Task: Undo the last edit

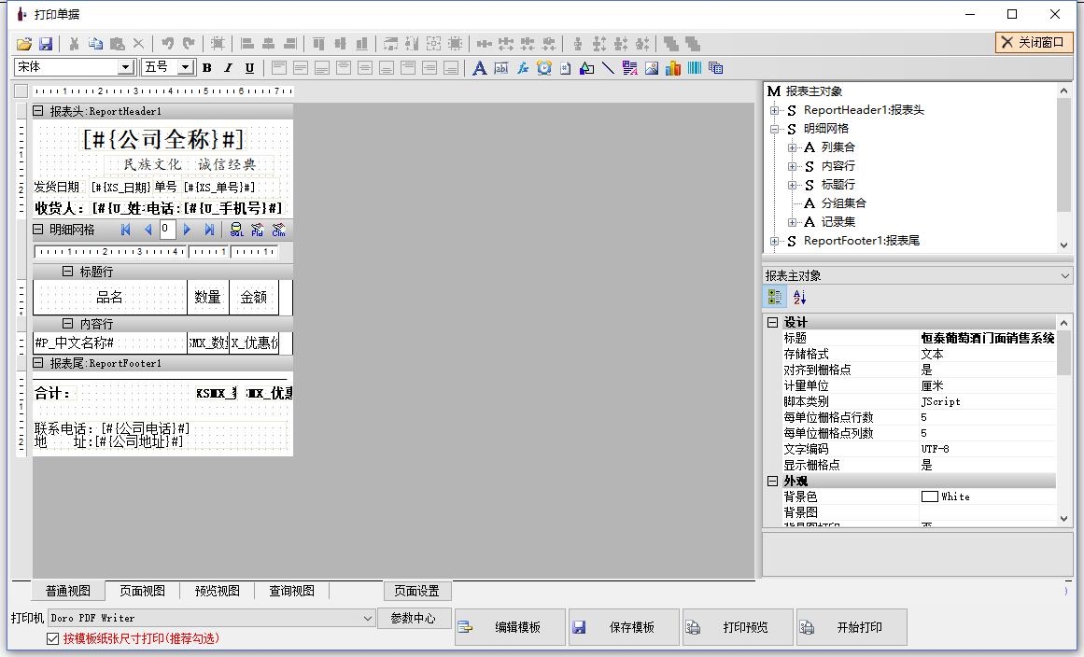Action: click(167, 44)
